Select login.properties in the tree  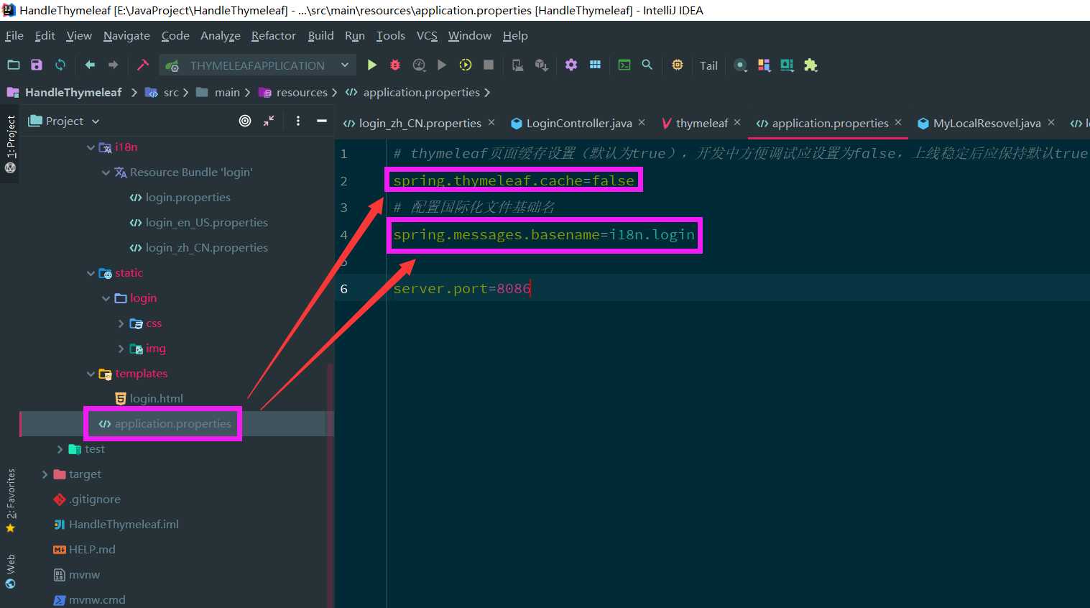tap(188, 198)
